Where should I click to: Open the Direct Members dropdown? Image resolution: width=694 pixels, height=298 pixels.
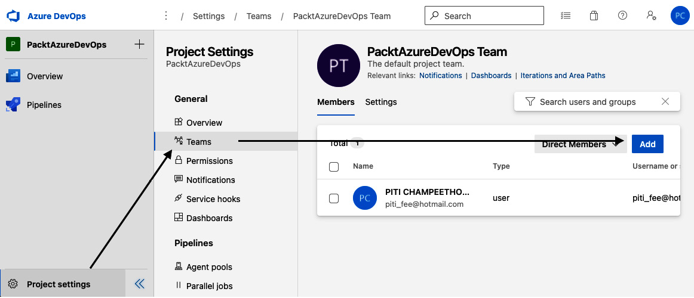(x=581, y=144)
